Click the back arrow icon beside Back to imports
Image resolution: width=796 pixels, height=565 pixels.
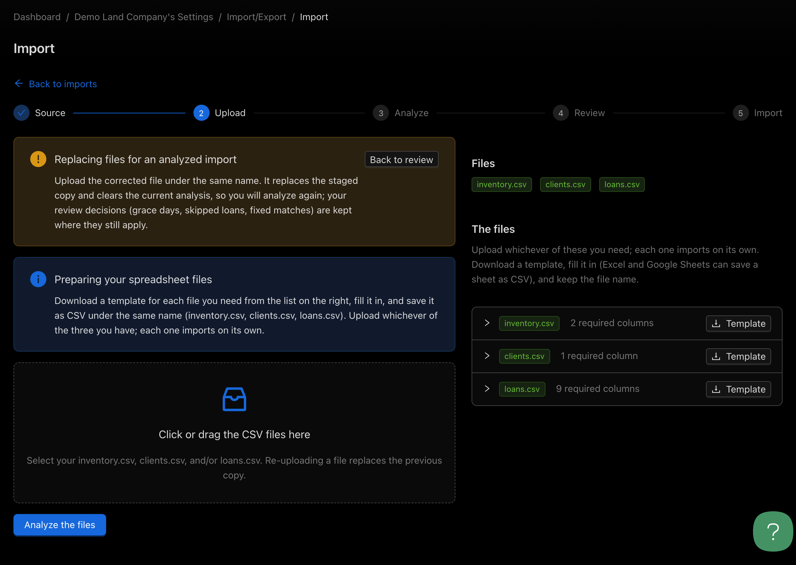[x=19, y=84]
